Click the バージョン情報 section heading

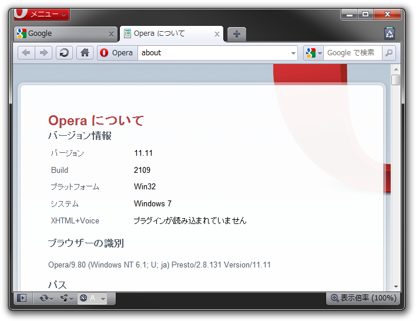[x=80, y=135]
